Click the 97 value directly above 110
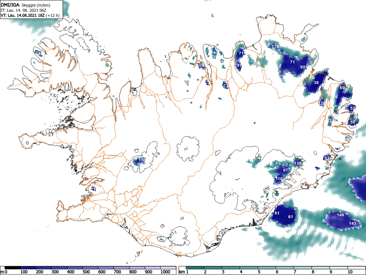 [285, 170]
